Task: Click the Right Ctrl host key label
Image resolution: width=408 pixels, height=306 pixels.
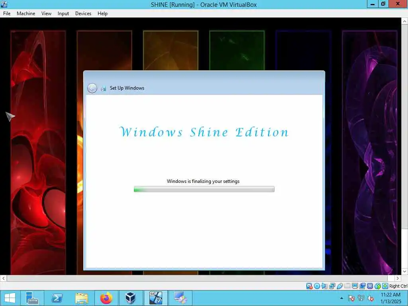Action: (x=398, y=286)
